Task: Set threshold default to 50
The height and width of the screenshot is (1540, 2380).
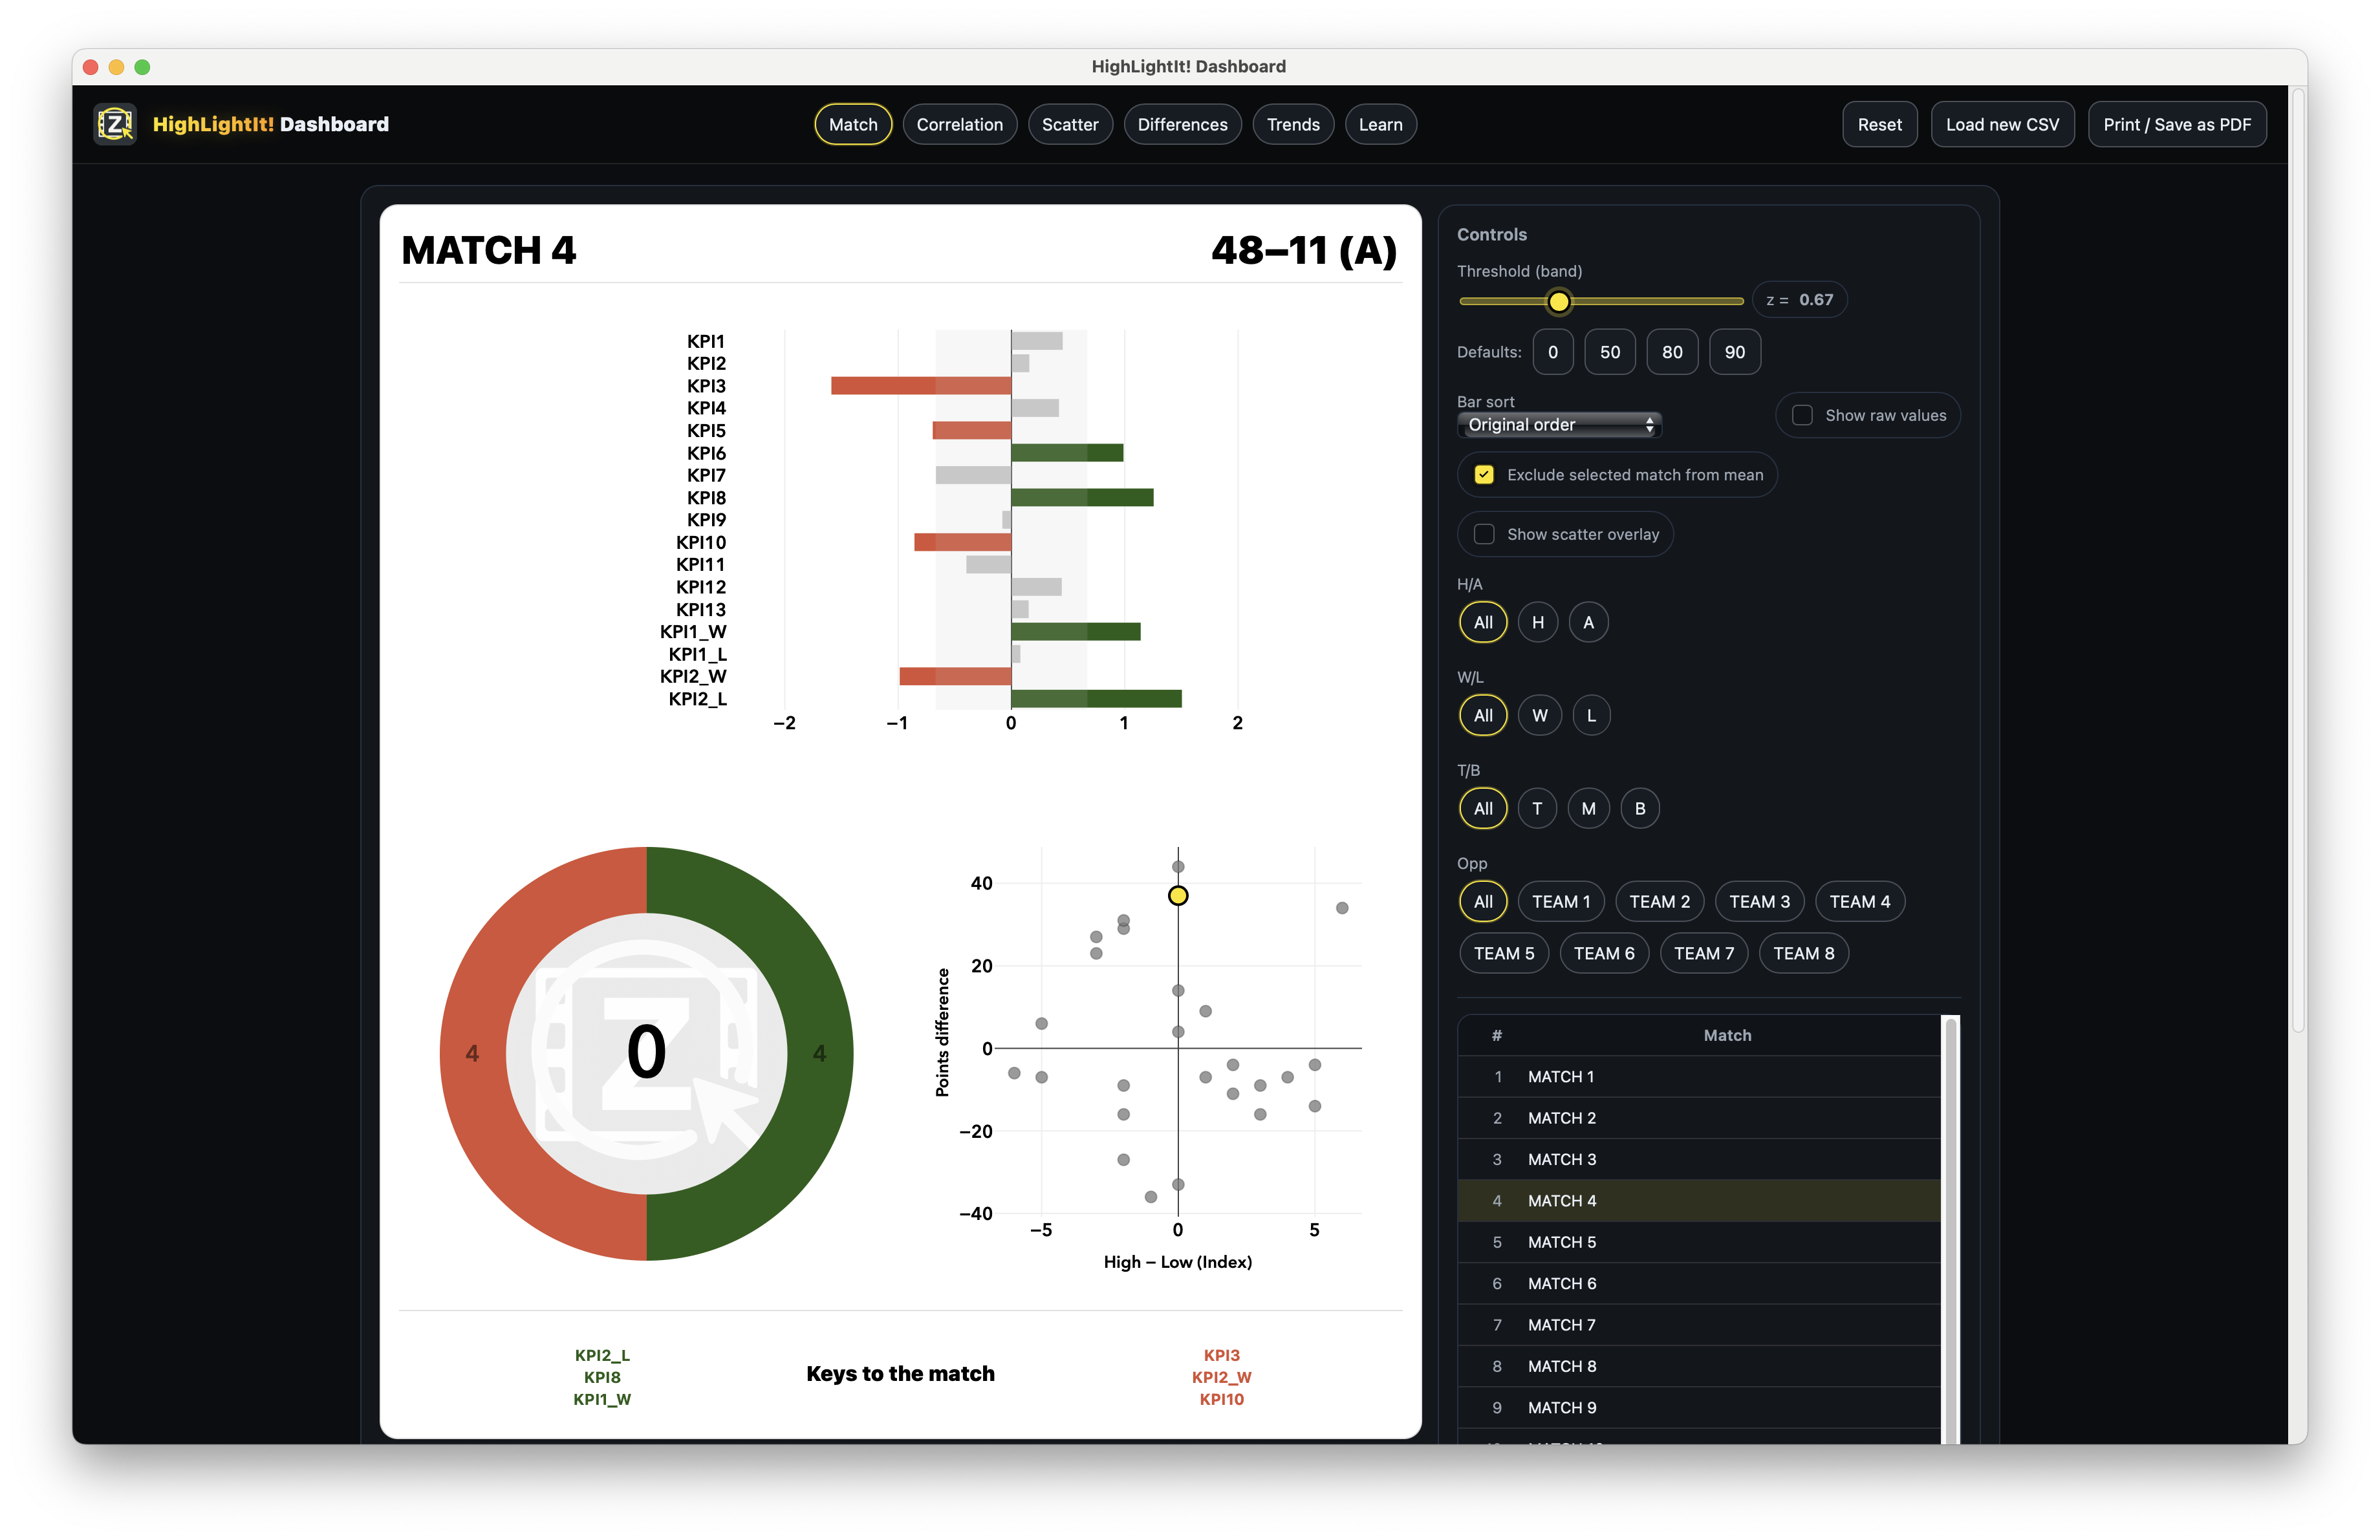Action: (x=1610, y=352)
